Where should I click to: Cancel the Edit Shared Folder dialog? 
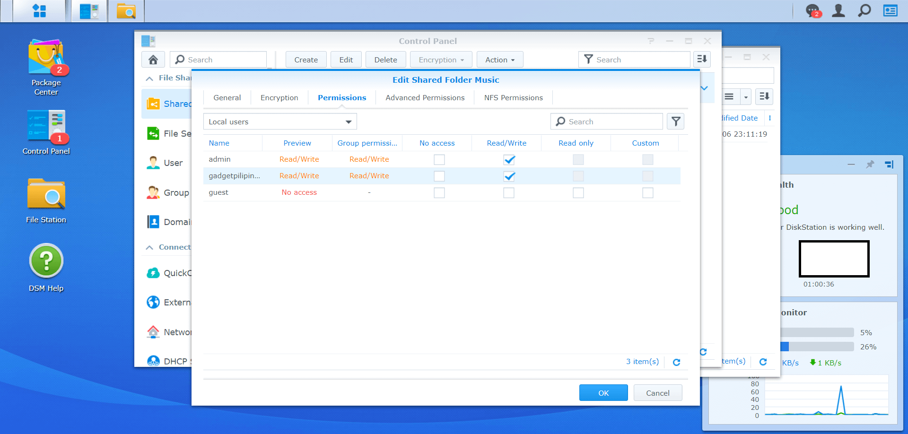(x=657, y=393)
